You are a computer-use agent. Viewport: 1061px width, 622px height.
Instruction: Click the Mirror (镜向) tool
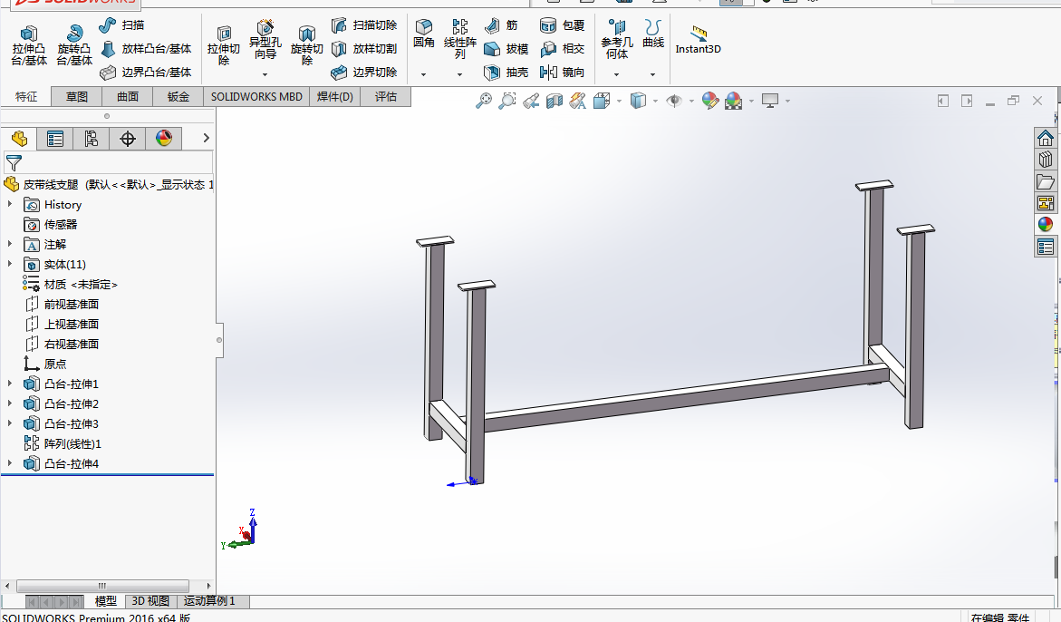563,73
